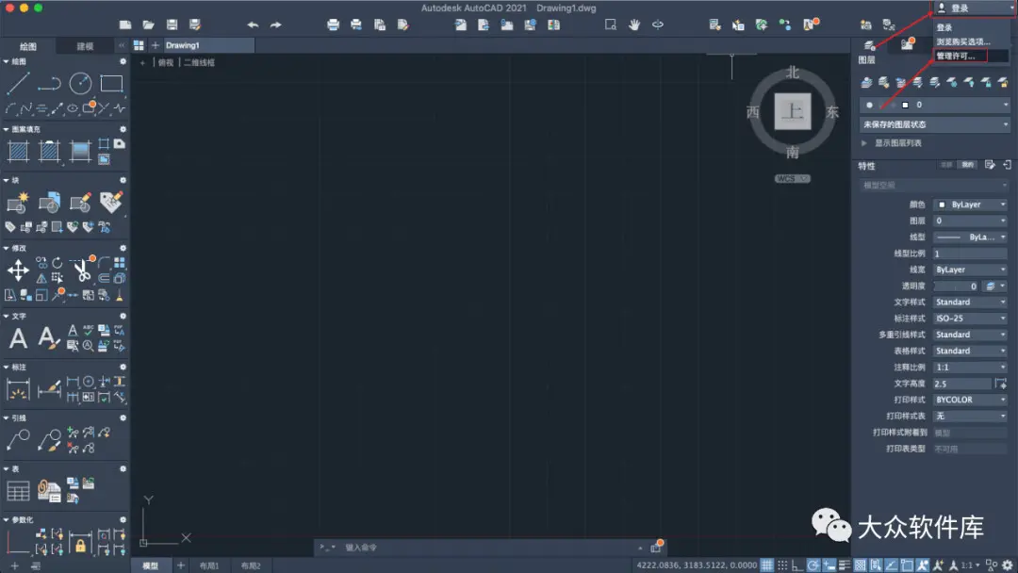
Task: Click the 线型比例 value field
Action: [x=971, y=254]
